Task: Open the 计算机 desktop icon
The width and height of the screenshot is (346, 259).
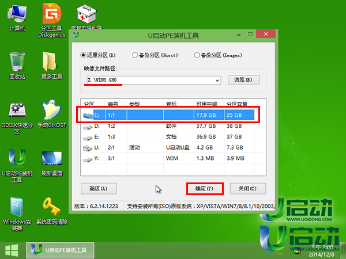Action: tap(17, 14)
